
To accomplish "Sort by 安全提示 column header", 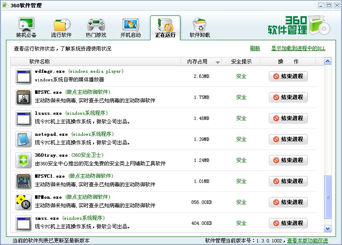I will click(x=241, y=62).
